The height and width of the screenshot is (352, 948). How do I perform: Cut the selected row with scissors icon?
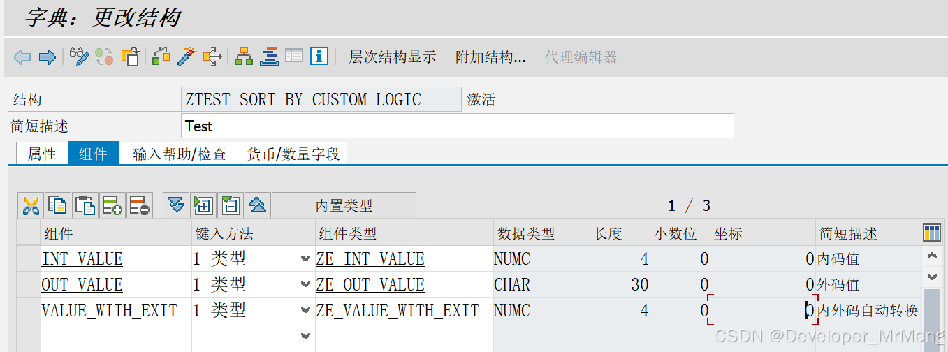(x=31, y=205)
